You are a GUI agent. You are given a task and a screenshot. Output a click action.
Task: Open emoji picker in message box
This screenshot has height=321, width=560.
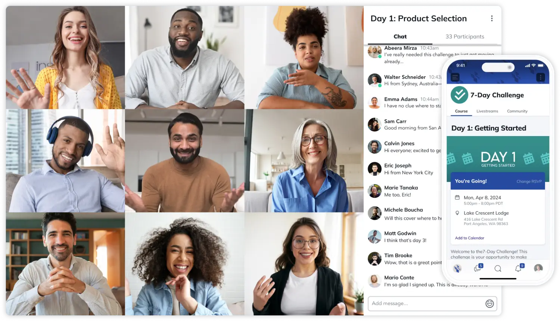point(489,303)
